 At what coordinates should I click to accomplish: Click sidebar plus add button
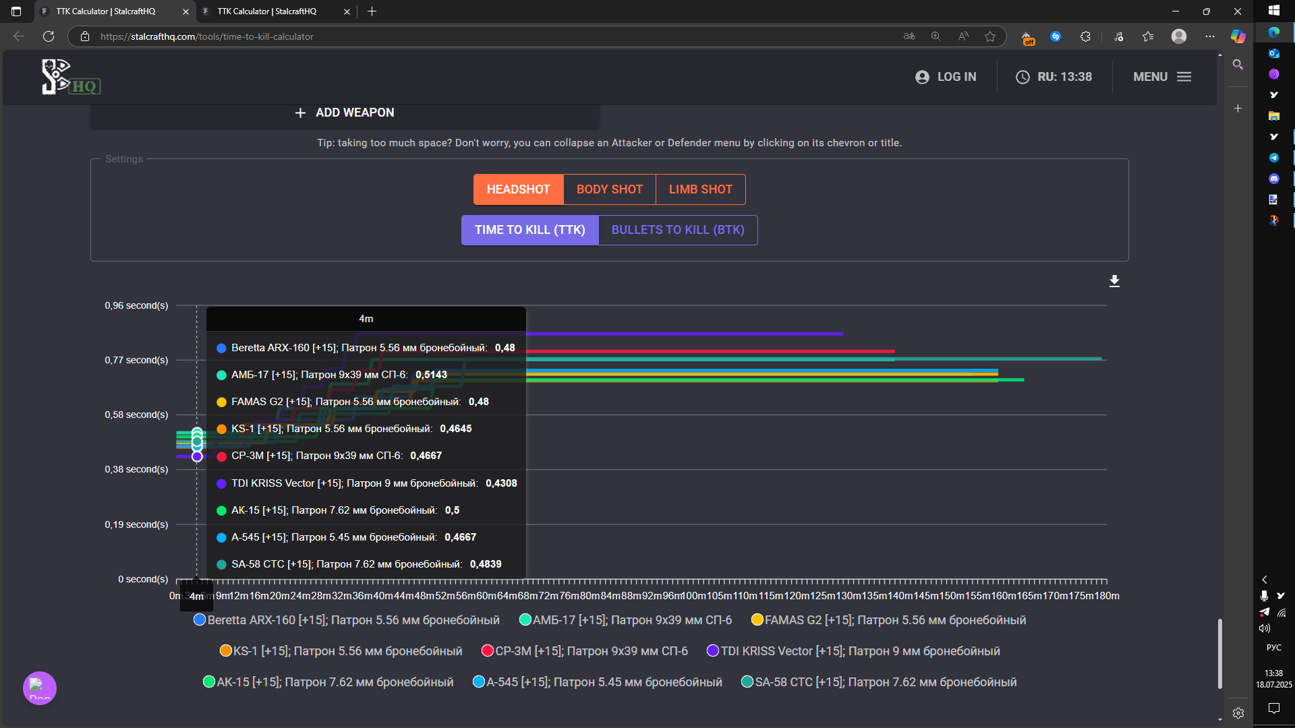pyautogui.click(x=1238, y=108)
